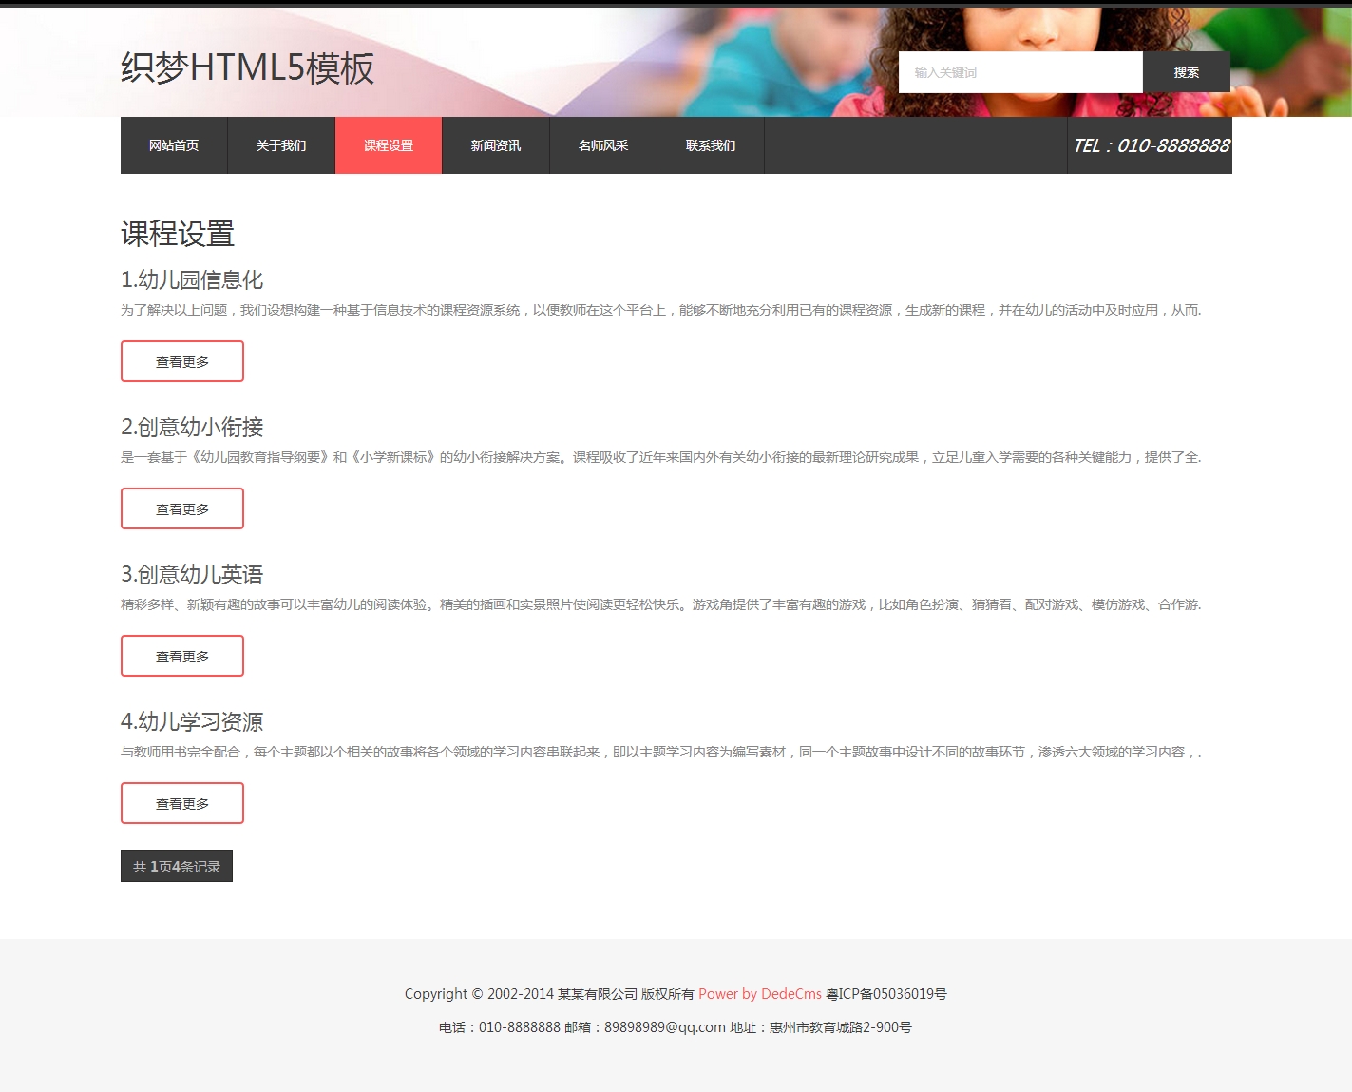
Task: Click 查看更多 under 创意幼小衔接
Action: tap(182, 508)
